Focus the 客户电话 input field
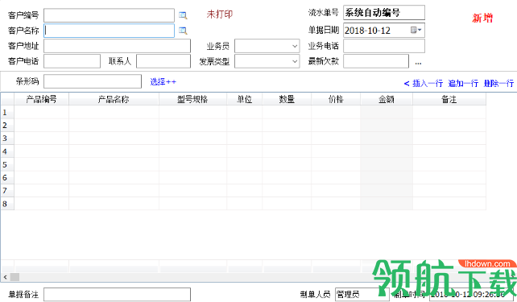Viewport: 517px width, 302px height. (x=72, y=61)
